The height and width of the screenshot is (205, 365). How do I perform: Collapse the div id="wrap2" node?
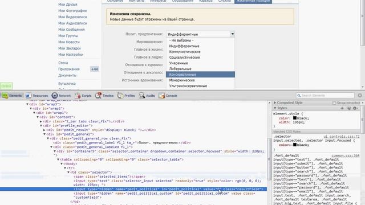pos(31,109)
